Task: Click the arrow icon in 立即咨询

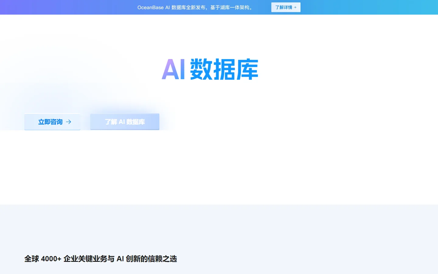Action: coord(69,122)
